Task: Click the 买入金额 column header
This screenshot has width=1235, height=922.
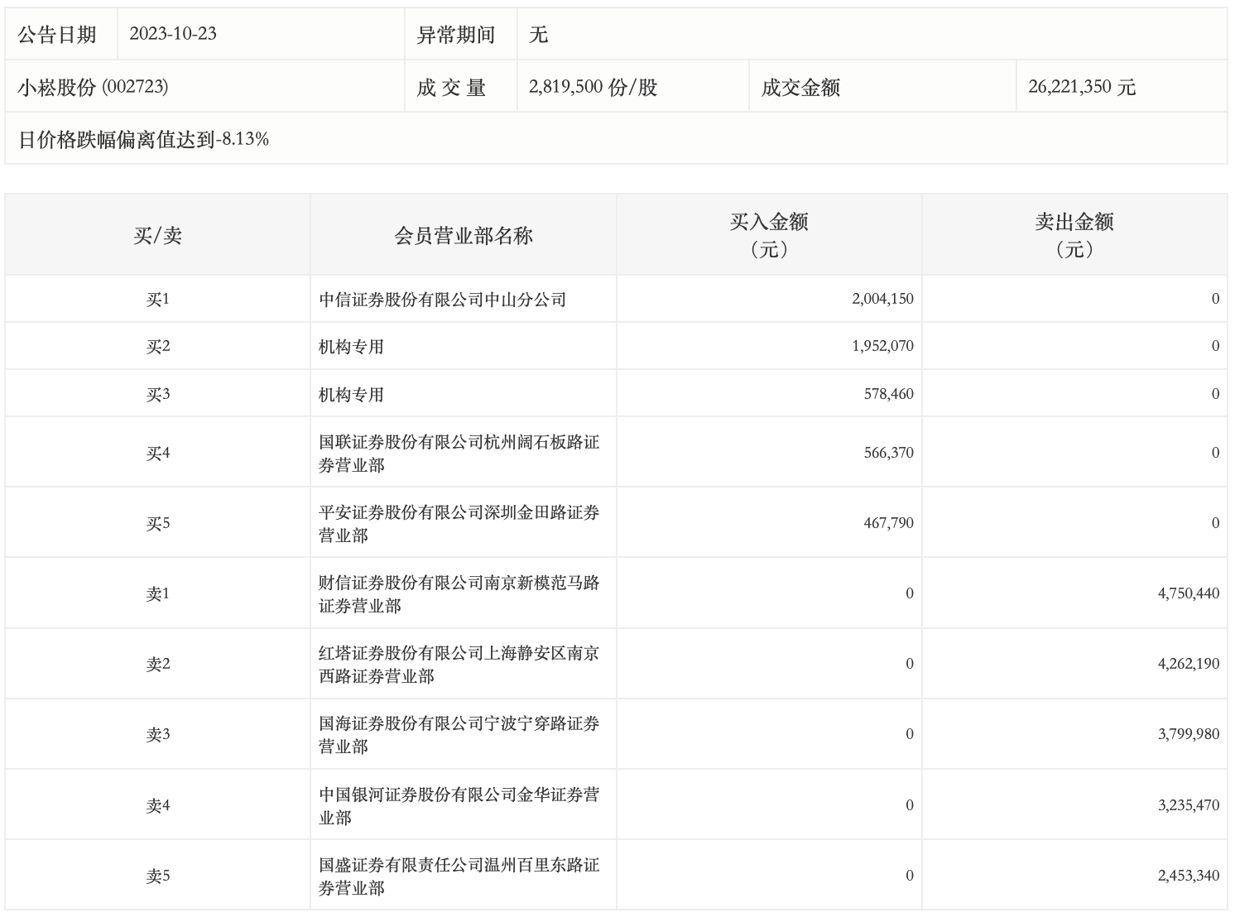Action: pyautogui.click(x=769, y=235)
